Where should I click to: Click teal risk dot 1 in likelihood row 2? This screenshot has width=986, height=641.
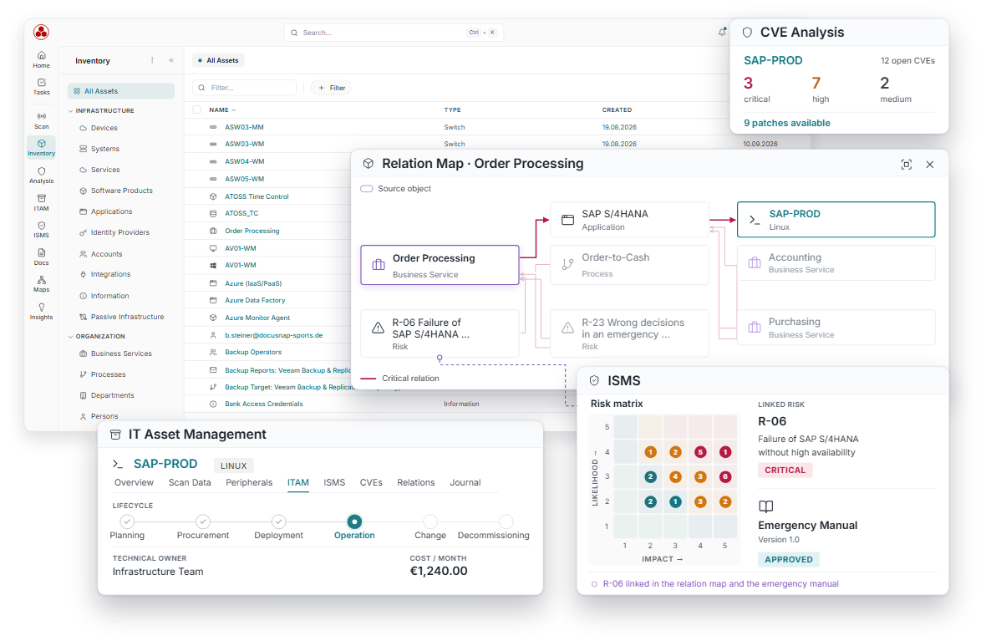coord(675,502)
